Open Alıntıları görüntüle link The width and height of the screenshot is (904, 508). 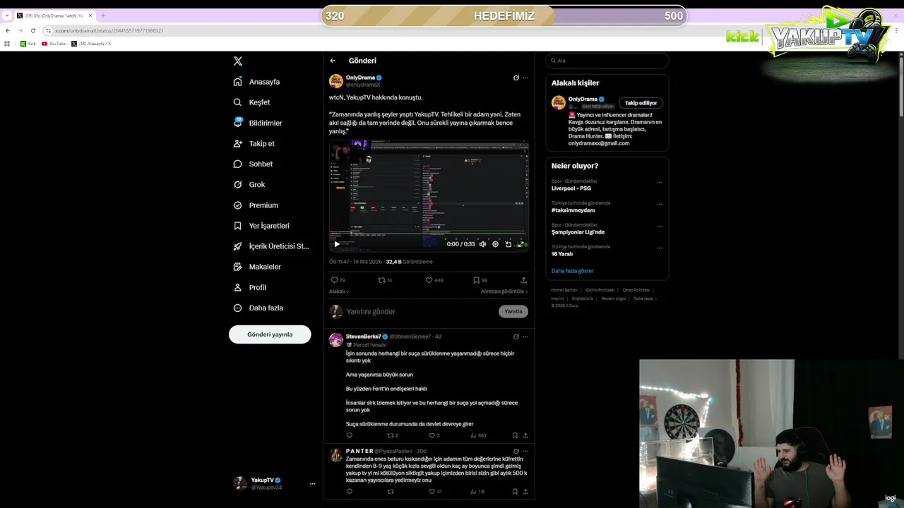pos(504,291)
